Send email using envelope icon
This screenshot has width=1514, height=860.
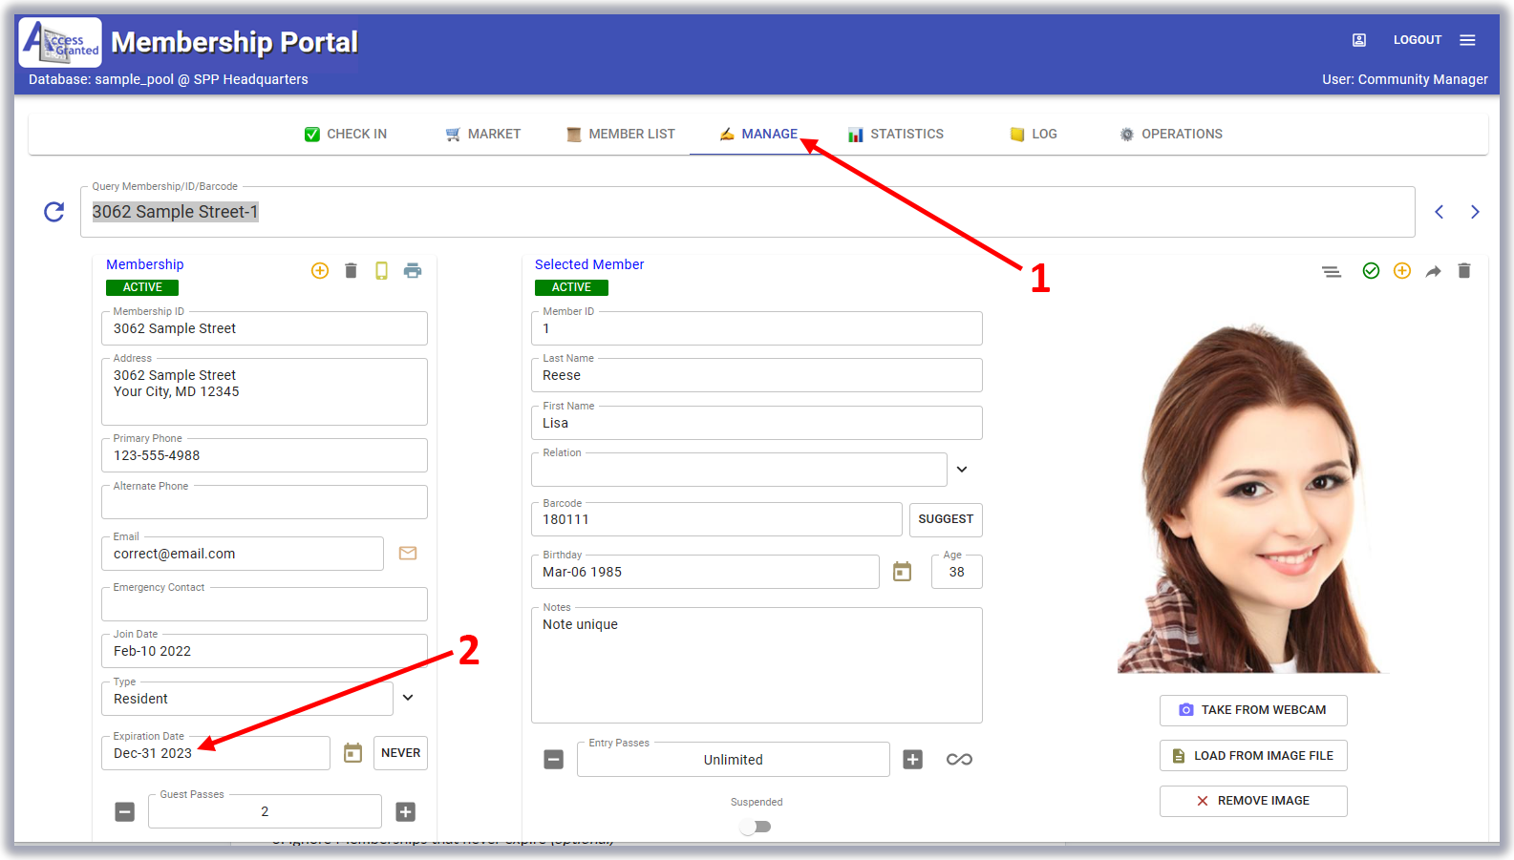[x=408, y=554]
